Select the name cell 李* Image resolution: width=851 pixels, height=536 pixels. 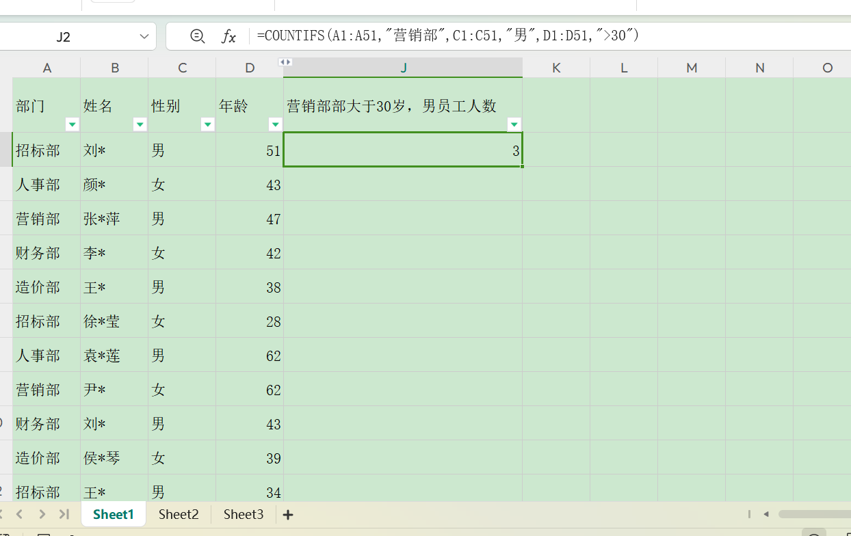pyautogui.click(x=114, y=253)
